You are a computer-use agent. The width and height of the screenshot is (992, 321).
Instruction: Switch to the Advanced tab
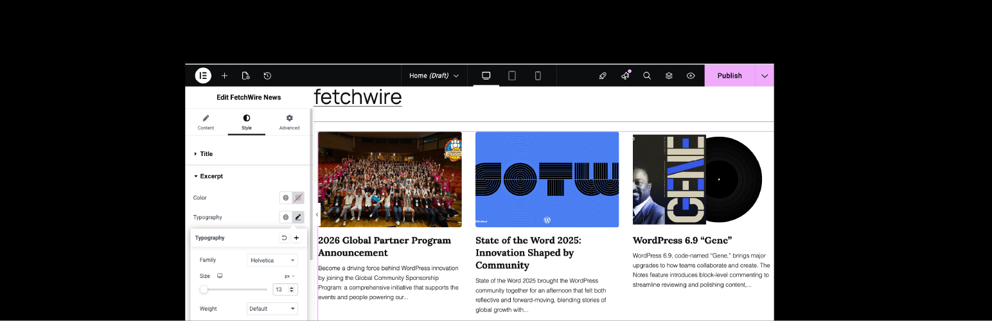289,122
